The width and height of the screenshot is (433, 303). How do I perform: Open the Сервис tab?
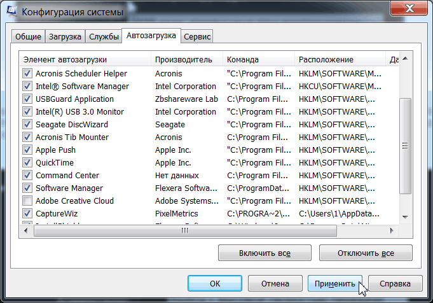pyautogui.click(x=197, y=36)
